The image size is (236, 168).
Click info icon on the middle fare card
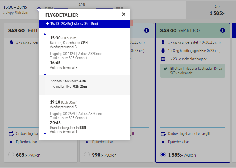[147, 30]
